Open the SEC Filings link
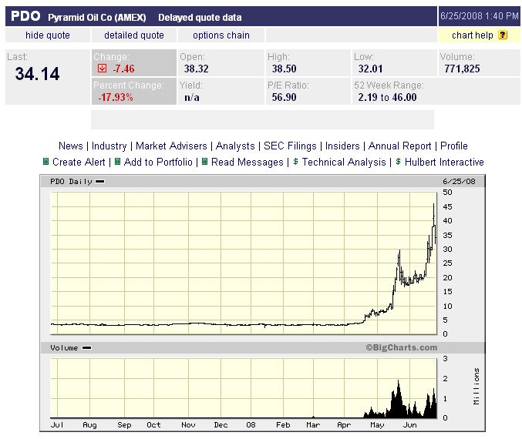522x439 pixels. [290, 146]
